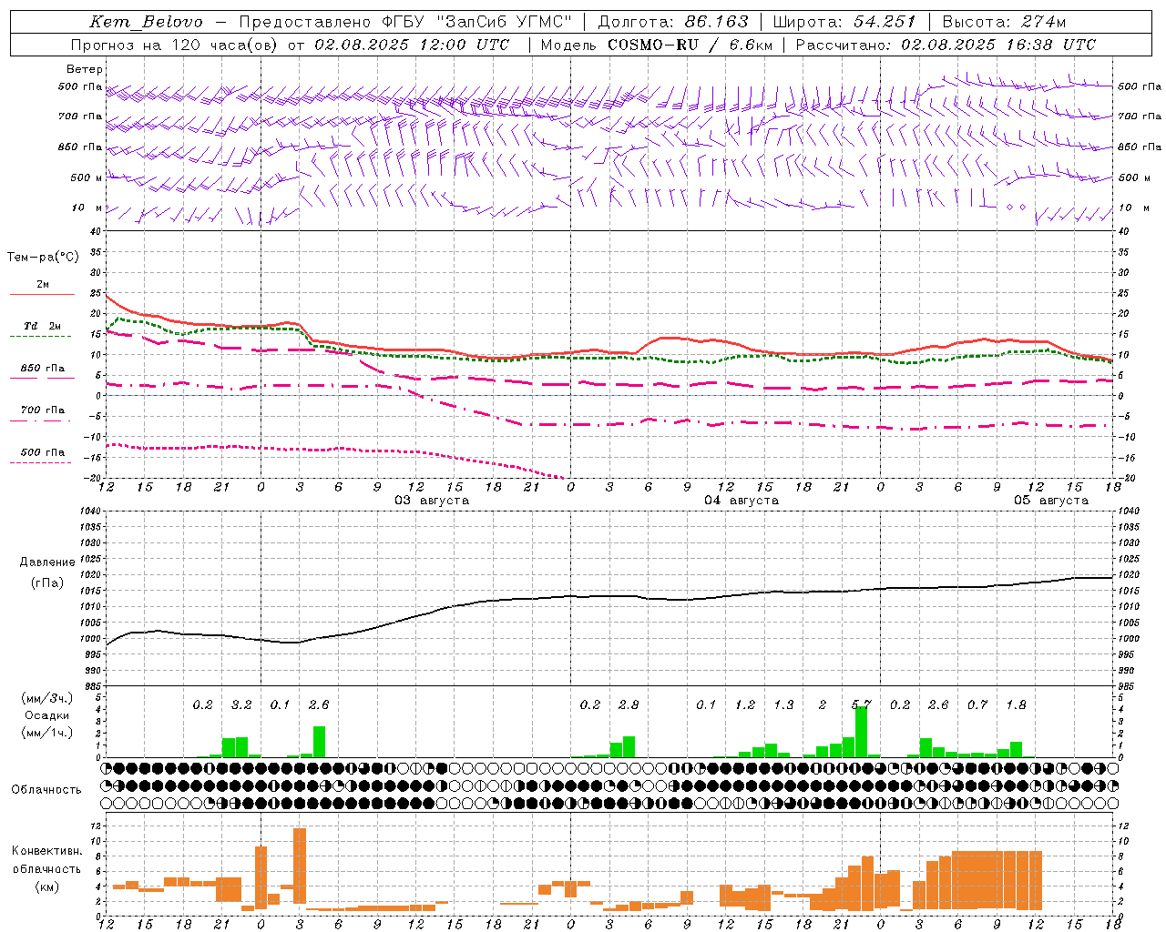
Task: Click the precipitation total 2.8
Action: click(x=629, y=705)
